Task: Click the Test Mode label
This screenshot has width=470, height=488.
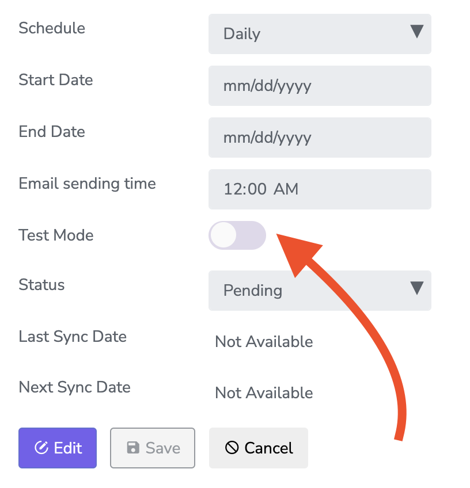Action: pos(56,235)
